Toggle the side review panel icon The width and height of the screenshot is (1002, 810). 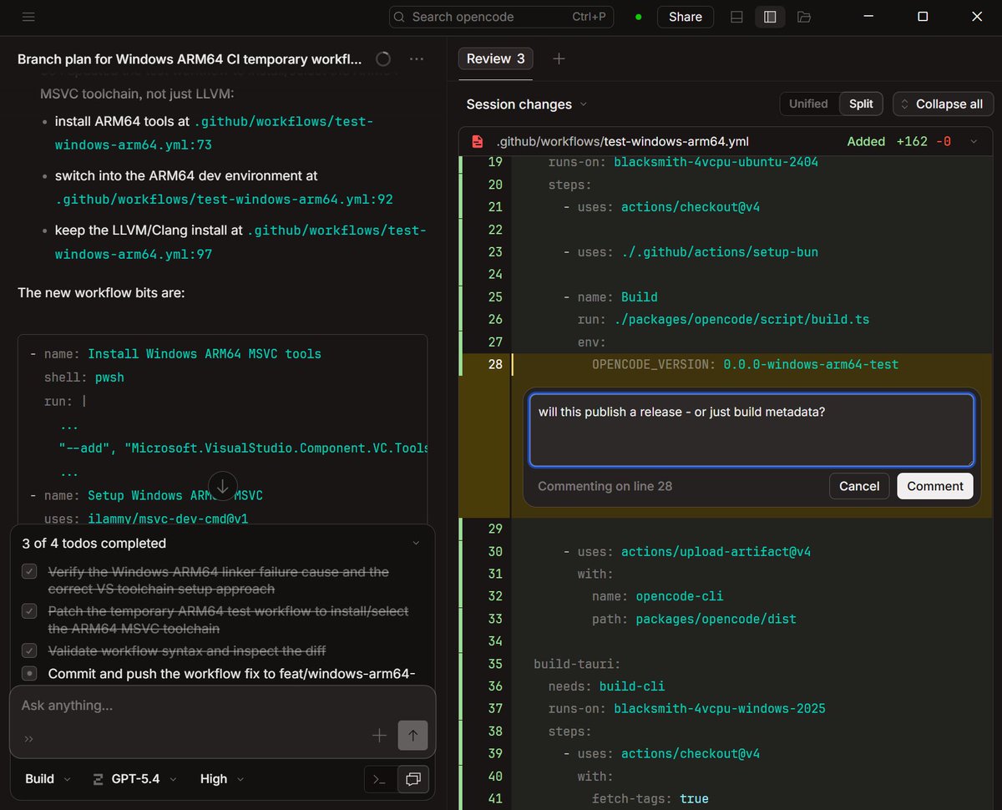coord(770,17)
